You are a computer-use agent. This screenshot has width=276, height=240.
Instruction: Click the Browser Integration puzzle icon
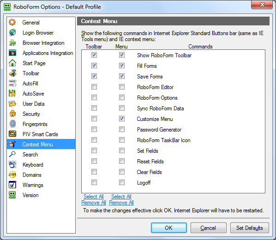coord(12,43)
